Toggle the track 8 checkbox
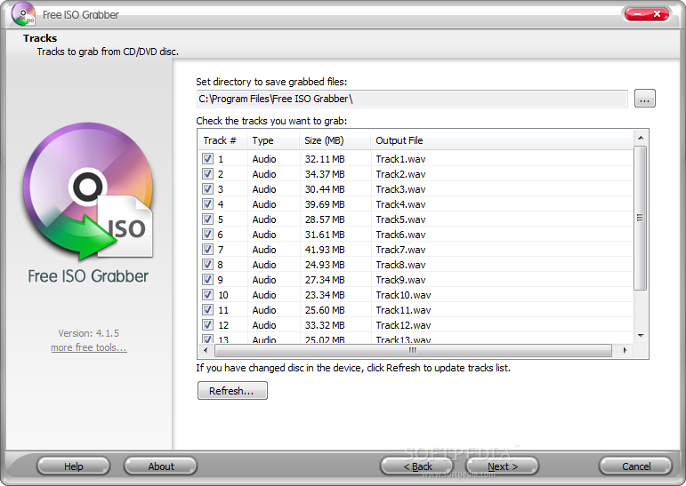 click(x=208, y=265)
